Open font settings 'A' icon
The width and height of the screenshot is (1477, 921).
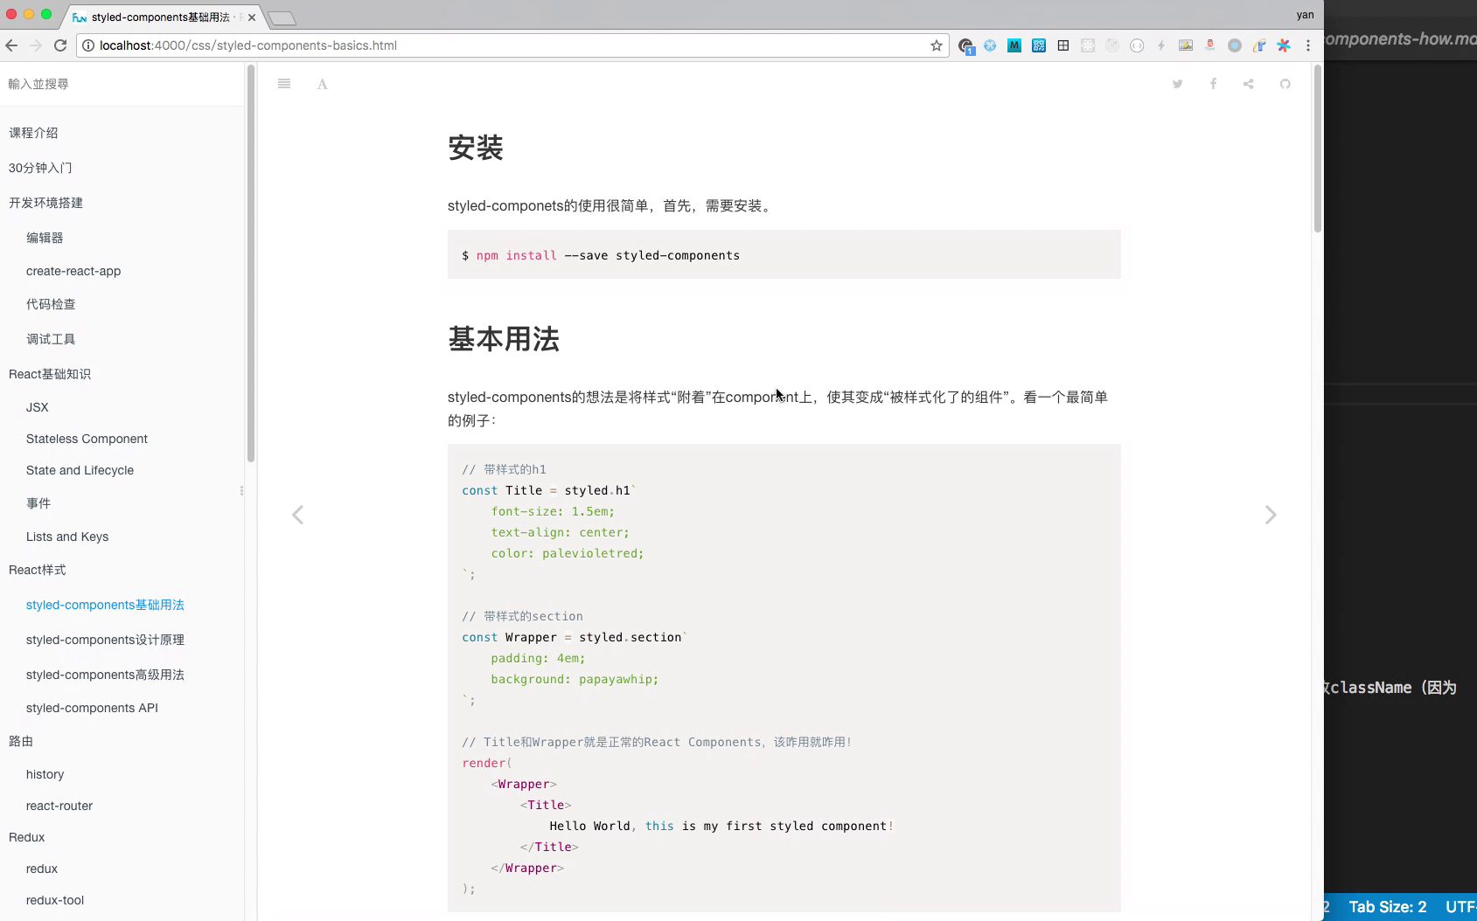click(323, 84)
